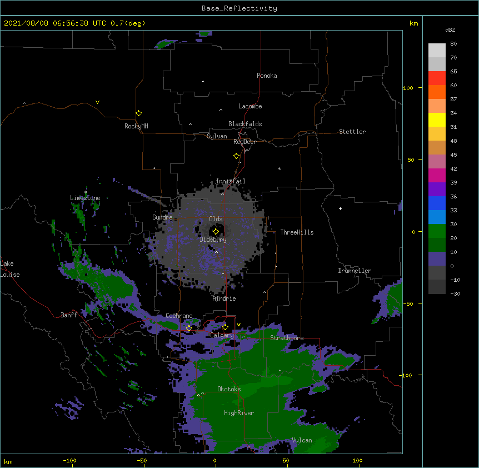Pick the dusty pink swatch in the dBZ legend
This screenshot has height=468, width=479.
pos(437,161)
